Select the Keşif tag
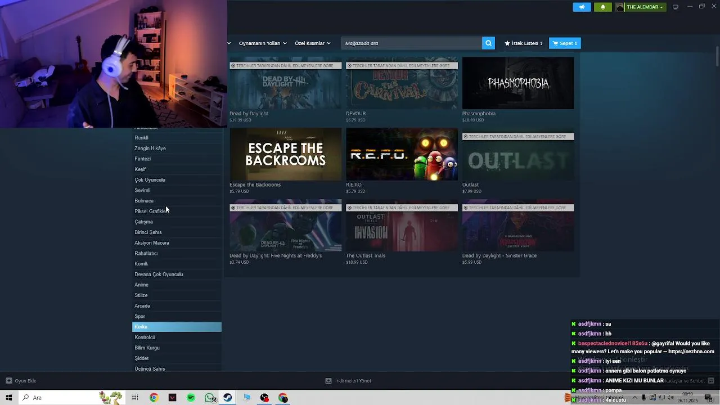The width and height of the screenshot is (720, 405). [x=177, y=169]
